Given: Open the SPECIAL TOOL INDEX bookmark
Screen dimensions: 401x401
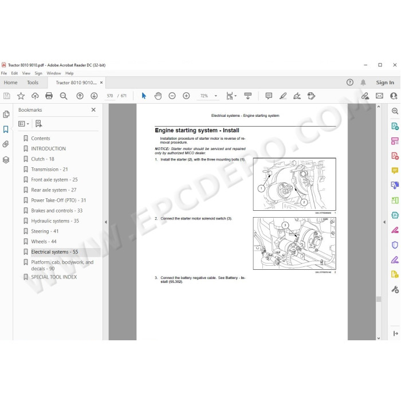Looking at the screenshot, I should (x=54, y=277).
